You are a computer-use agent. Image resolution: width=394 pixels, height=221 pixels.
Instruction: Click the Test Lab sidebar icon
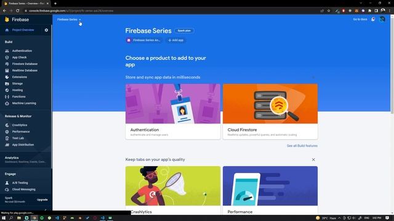(7, 138)
